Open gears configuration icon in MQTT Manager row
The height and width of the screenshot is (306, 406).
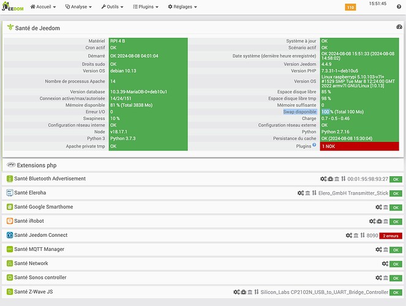[x=378, y=250]
